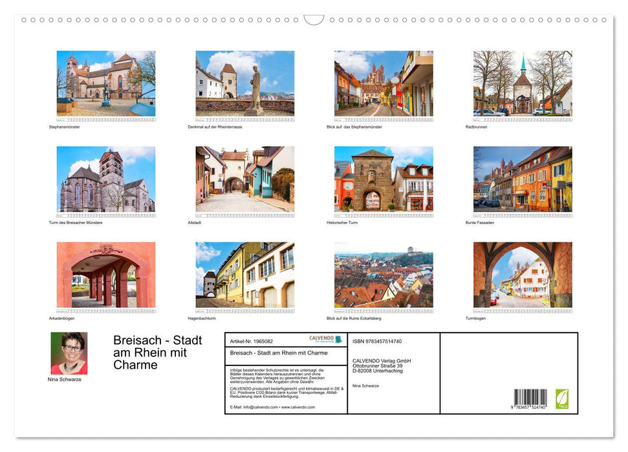The image size is (628, 452).
Task: Toggle the Altstadt thumbnail selection
Action: [x=244, y=180]
